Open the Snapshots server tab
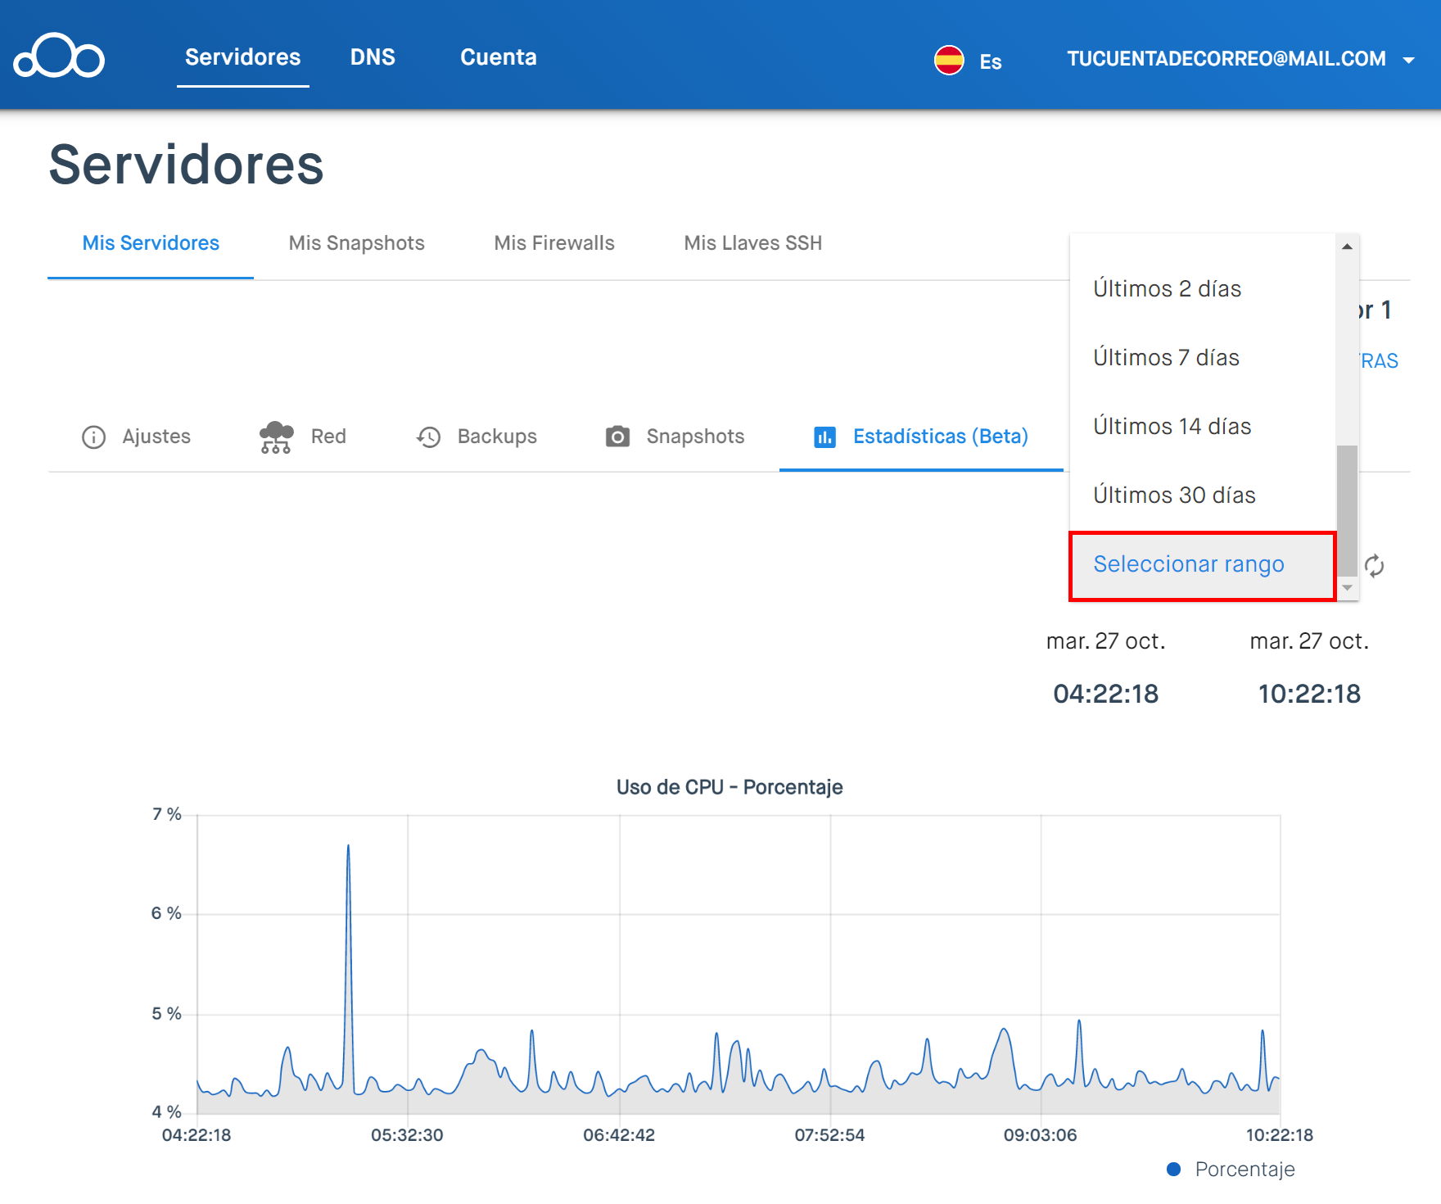 click(x=675, y=437)
